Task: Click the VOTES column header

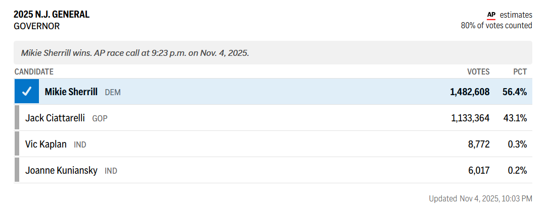Action: (478, 72)
